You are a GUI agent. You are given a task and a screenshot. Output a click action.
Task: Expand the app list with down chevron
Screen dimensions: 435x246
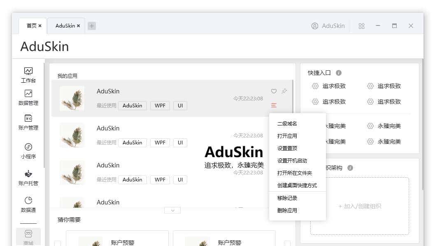click(172, 210)
